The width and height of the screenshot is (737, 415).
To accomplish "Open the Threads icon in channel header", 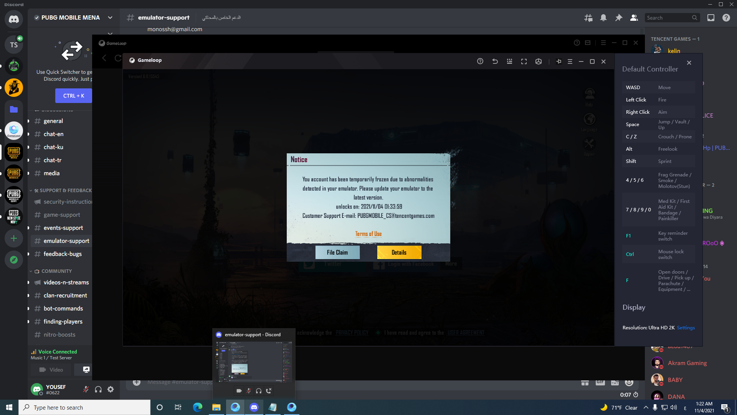I will (588, 18).
